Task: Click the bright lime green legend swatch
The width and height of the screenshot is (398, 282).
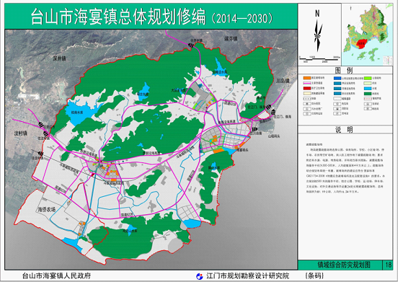Action: (368, 78)
